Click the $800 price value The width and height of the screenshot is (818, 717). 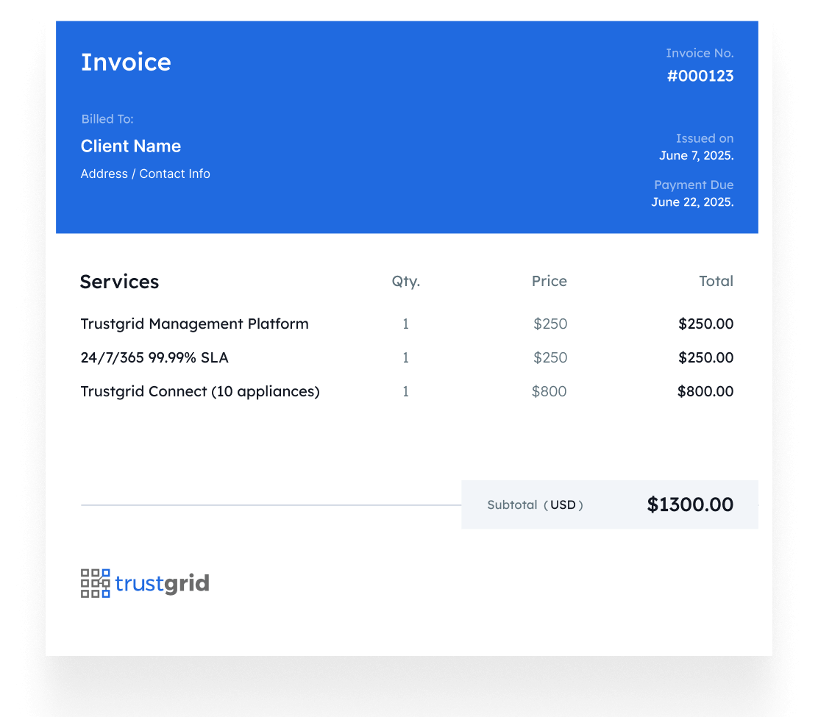[549, 392]
